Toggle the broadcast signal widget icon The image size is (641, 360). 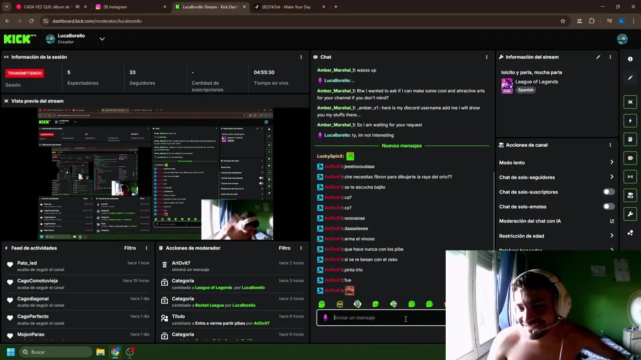630,176
